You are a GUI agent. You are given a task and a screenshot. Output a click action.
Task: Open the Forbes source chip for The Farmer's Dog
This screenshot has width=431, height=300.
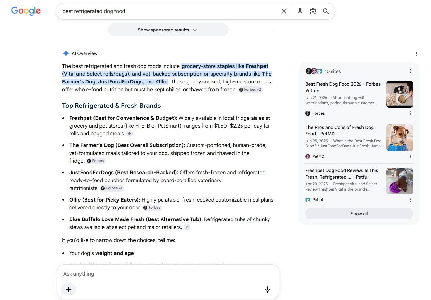click(x=96, y=161)
